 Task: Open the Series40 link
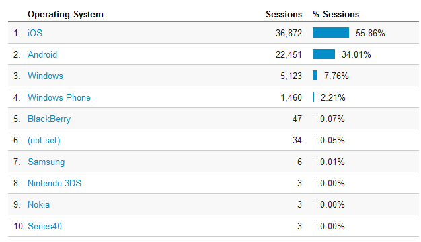point(45,226)
